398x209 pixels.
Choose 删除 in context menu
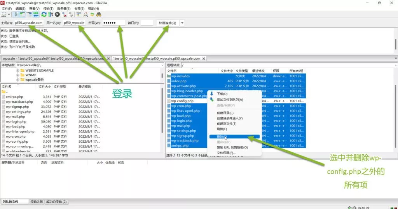click(234, 136)
